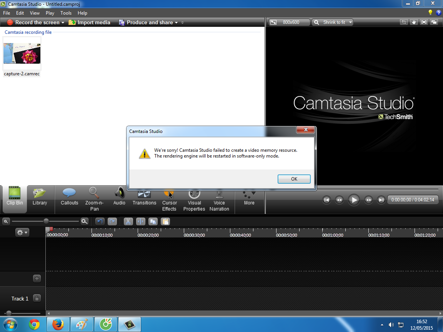Image resolution: width=443 pixels, height=332 pixels.
Task: Click timeline horizontal scrollbar left arrow
Action: (x=48, y=313)
